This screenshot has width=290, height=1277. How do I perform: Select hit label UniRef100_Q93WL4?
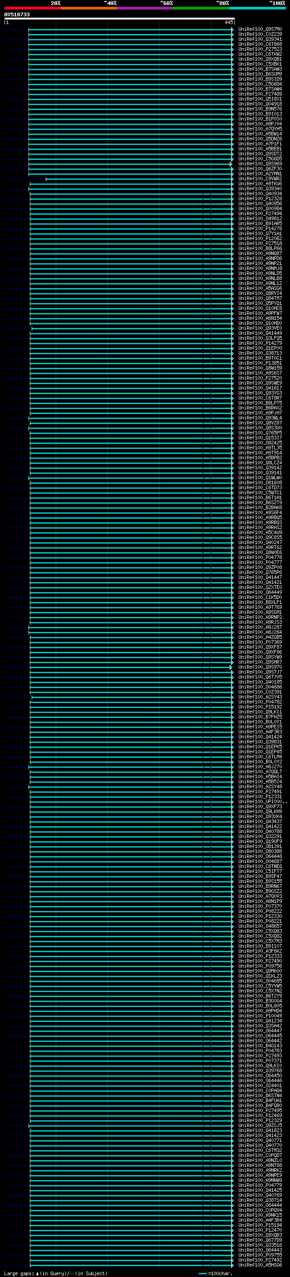point(260,418)
